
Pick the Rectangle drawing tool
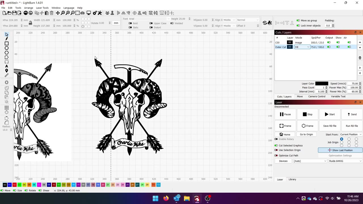(7, 44)
